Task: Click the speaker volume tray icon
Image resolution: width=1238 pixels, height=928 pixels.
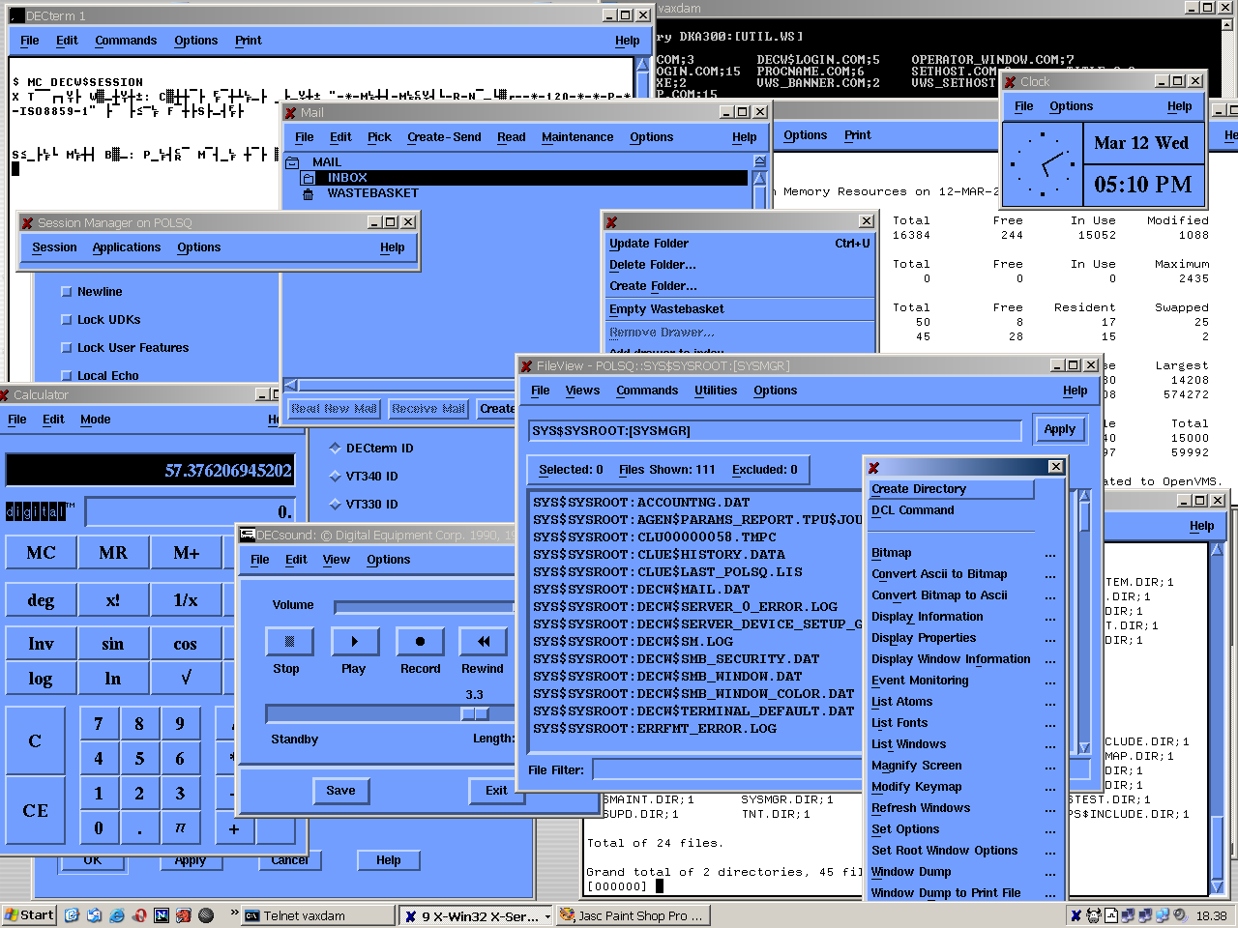Action: (1180, 915)
